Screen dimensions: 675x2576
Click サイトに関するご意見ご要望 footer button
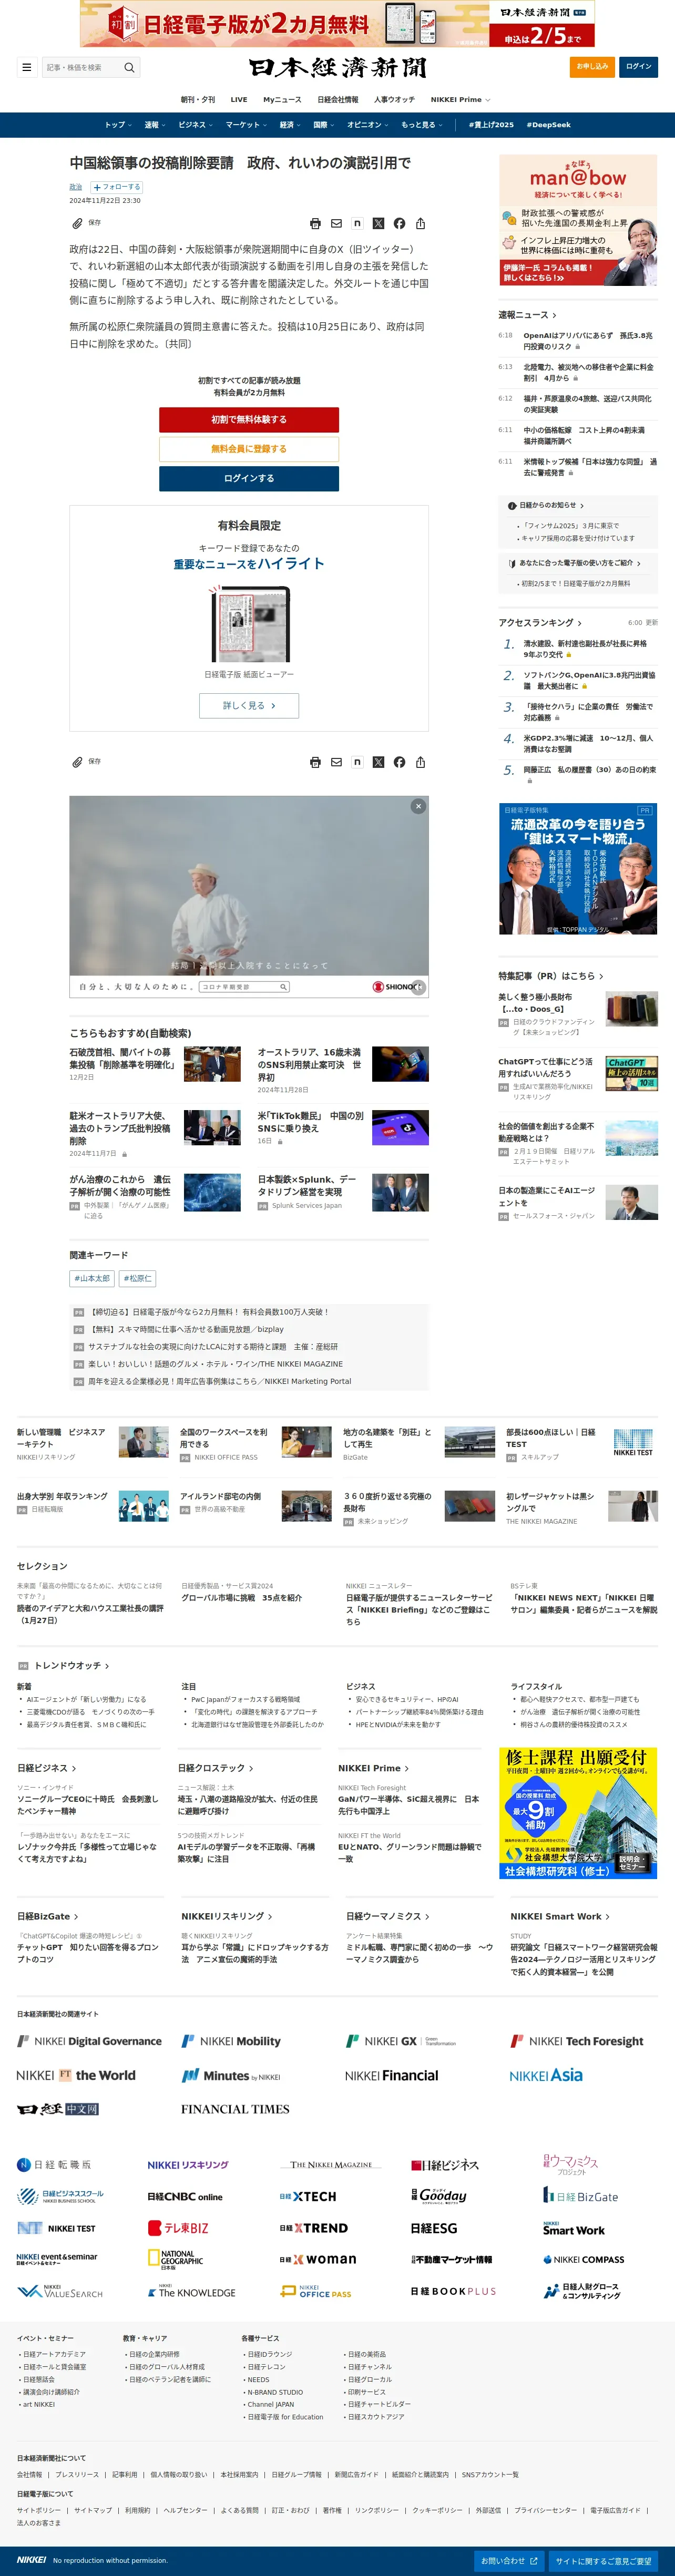click(x=603, y=2561)
